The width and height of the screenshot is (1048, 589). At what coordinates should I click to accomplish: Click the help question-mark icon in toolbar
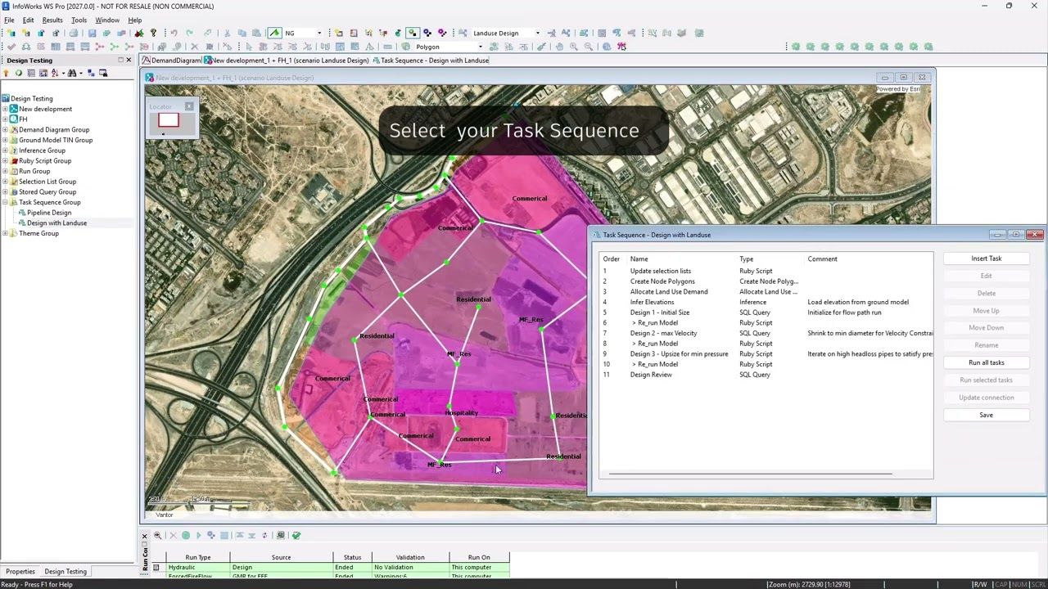pos(153,34)
